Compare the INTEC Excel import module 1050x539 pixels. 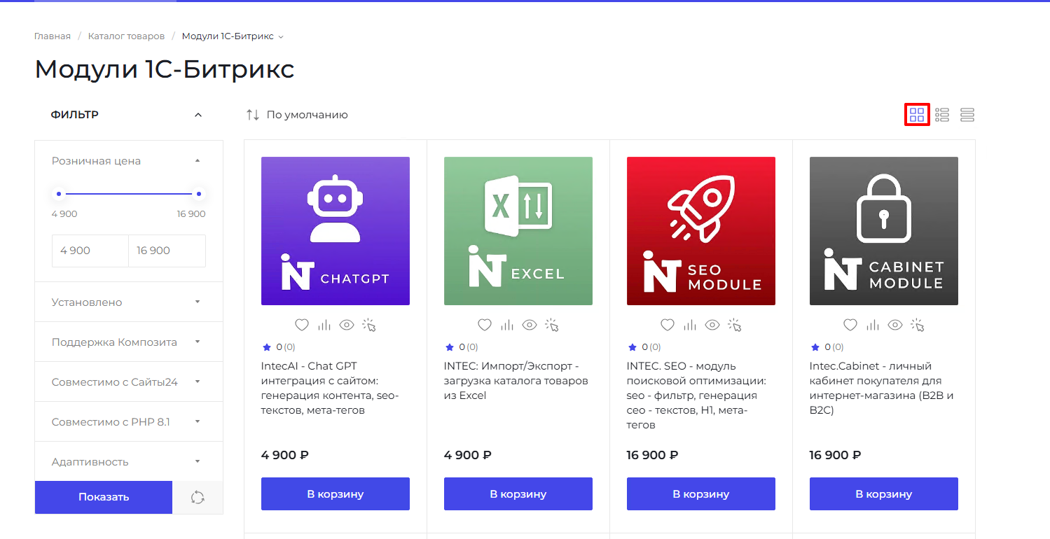[507, 325]
